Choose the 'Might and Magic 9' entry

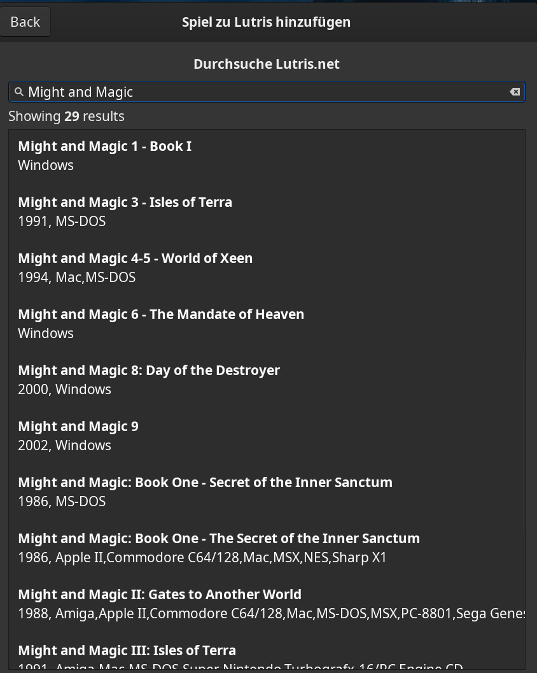pyautogui.click(x=78, y=427)
